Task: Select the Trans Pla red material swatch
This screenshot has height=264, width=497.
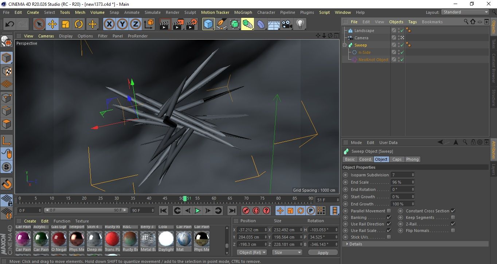Action: tap(112, 239)
